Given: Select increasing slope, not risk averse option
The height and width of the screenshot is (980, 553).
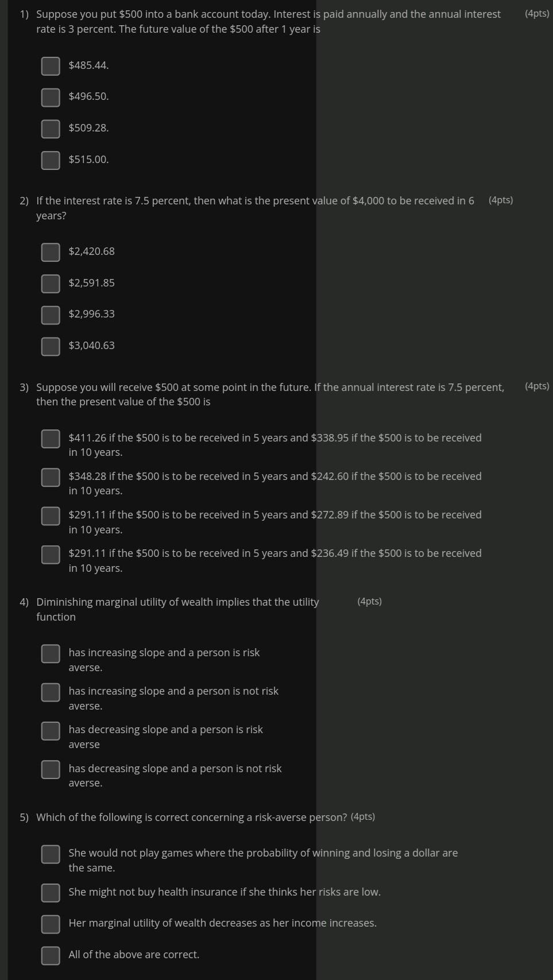Looking at the screenshot, I should (51, 692).
